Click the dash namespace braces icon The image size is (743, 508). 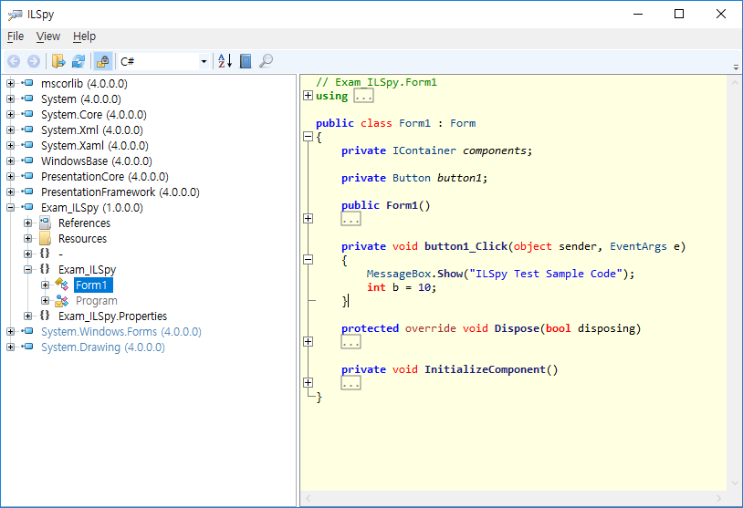[45, 254]
